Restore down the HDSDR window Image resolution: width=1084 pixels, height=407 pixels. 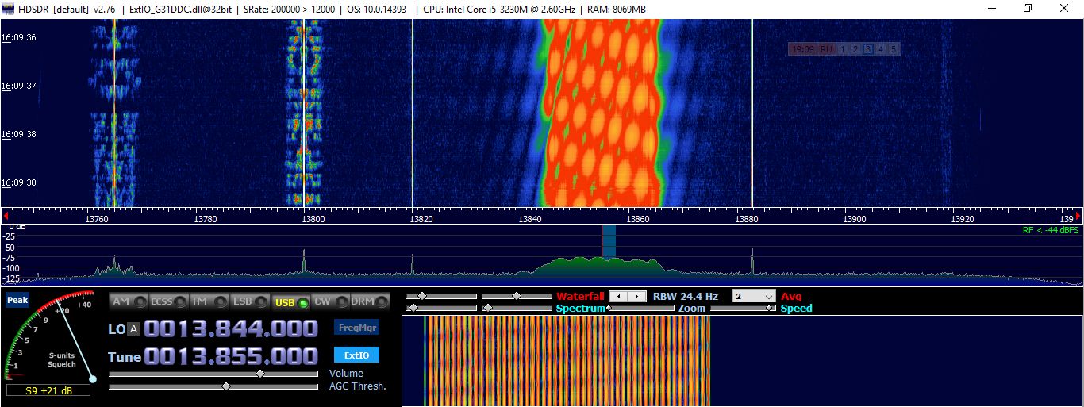pos(1028,8)
